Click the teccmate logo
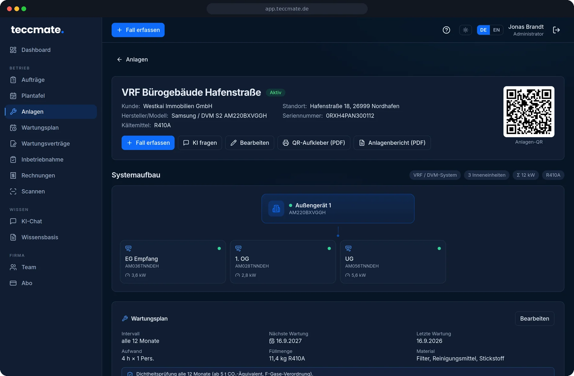Viewport: 574px width, 376px height. tap(37, 30)
